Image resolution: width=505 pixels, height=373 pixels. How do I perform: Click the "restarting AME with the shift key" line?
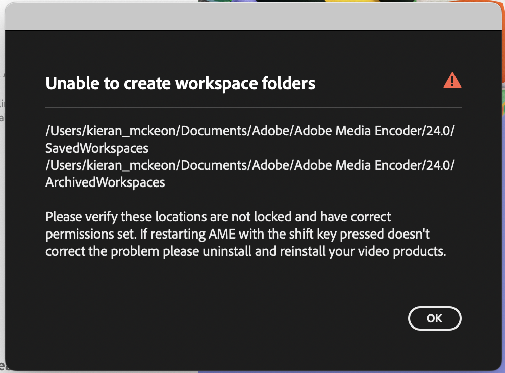237,234
